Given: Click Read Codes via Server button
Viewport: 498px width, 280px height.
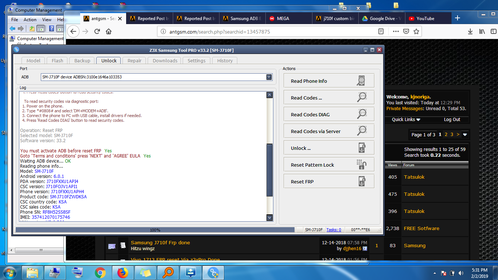Looking at the screenshot, I should [x=329, y=131].
